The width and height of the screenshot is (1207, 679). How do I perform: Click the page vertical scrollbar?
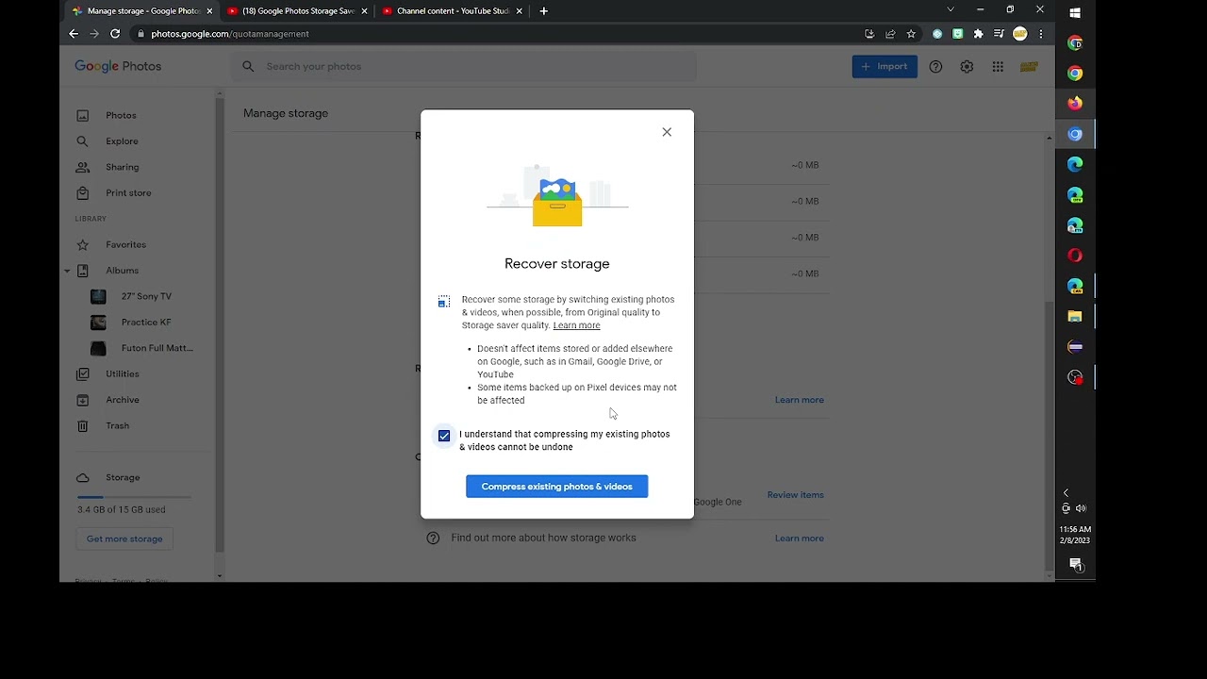1050,434
